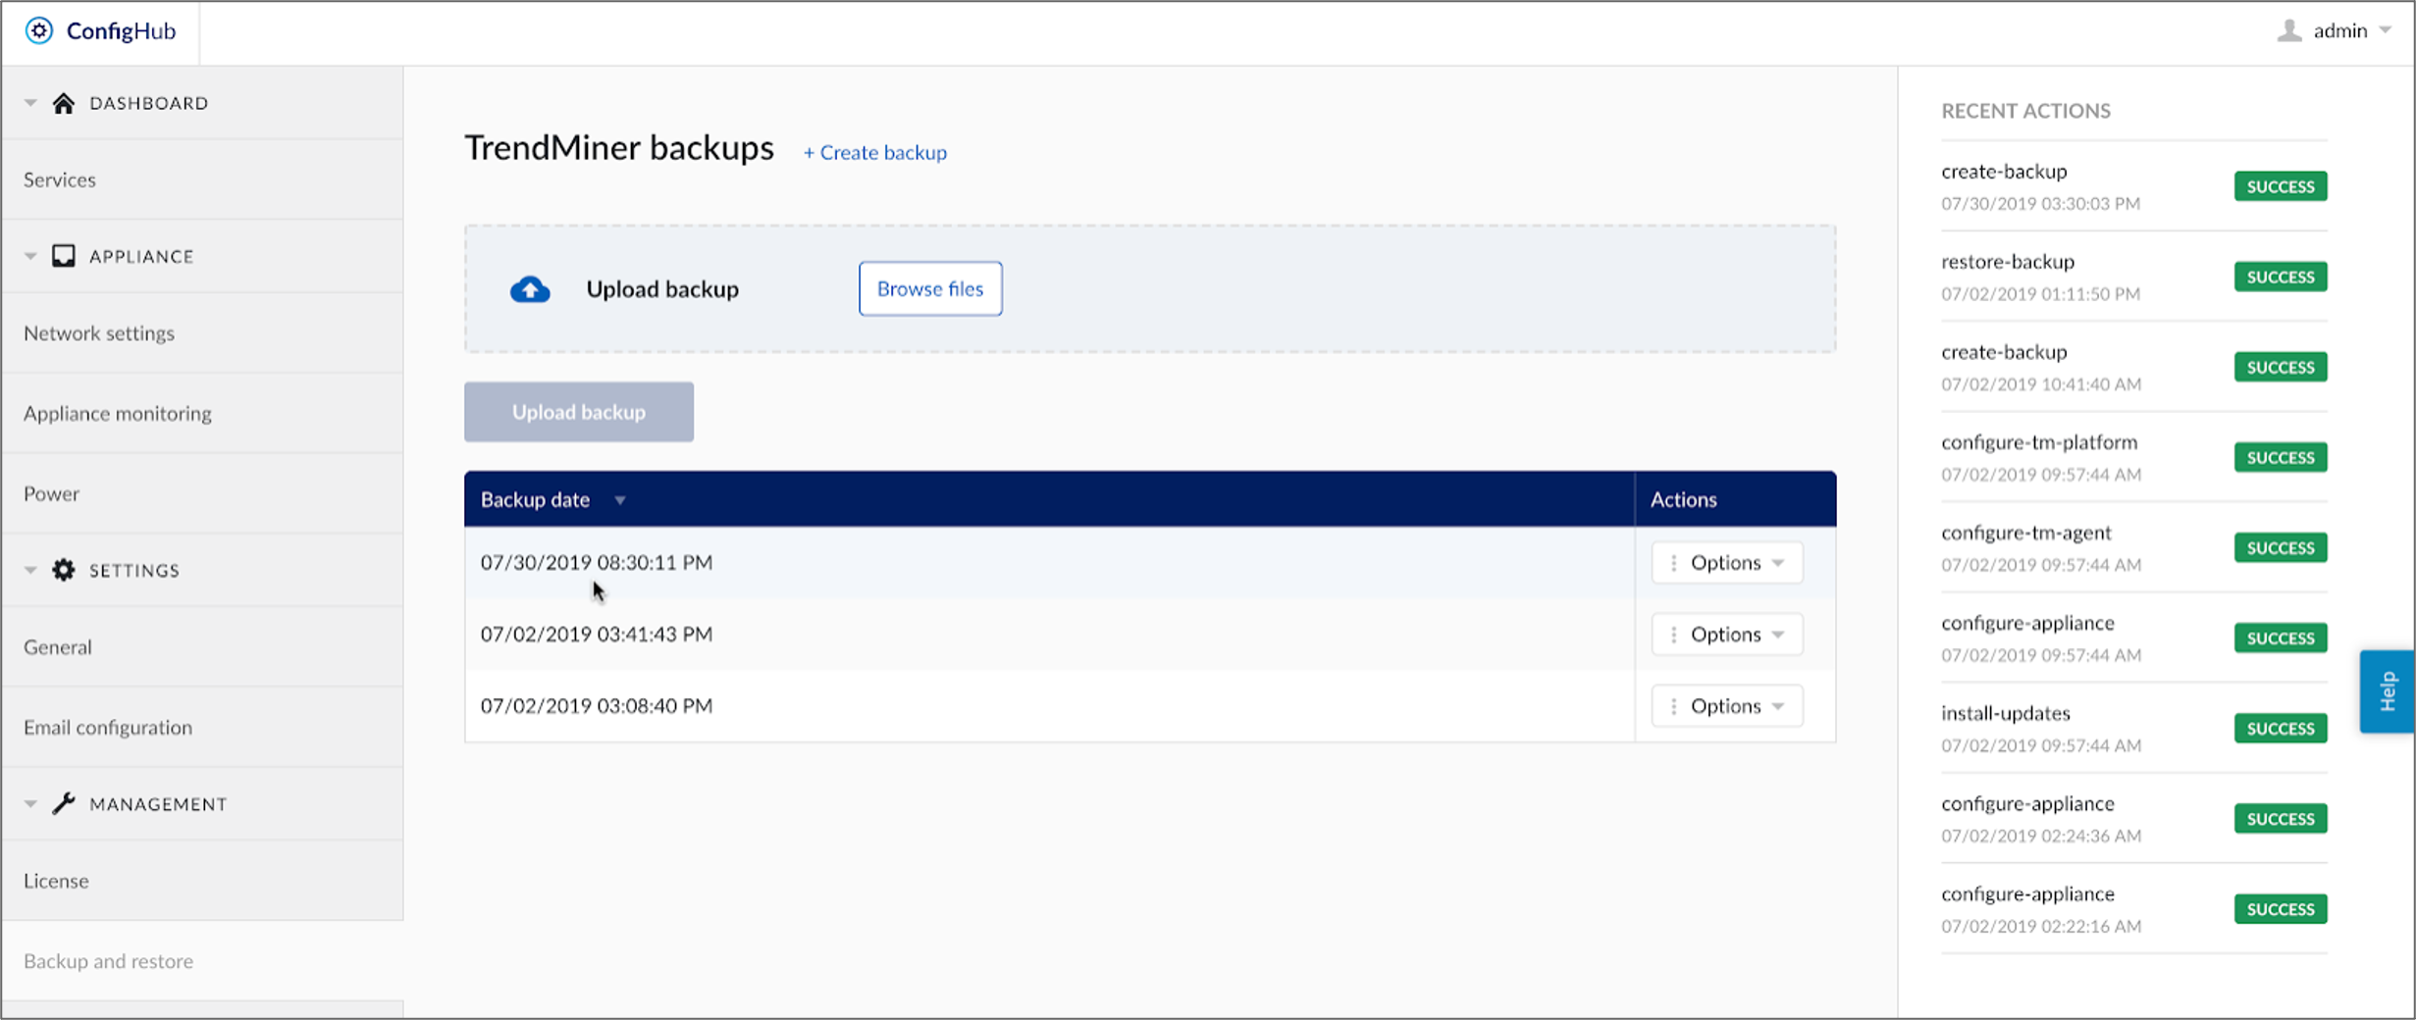Collapse the Management section arrow
The image size is (2416, 1020).
[30, 803]
